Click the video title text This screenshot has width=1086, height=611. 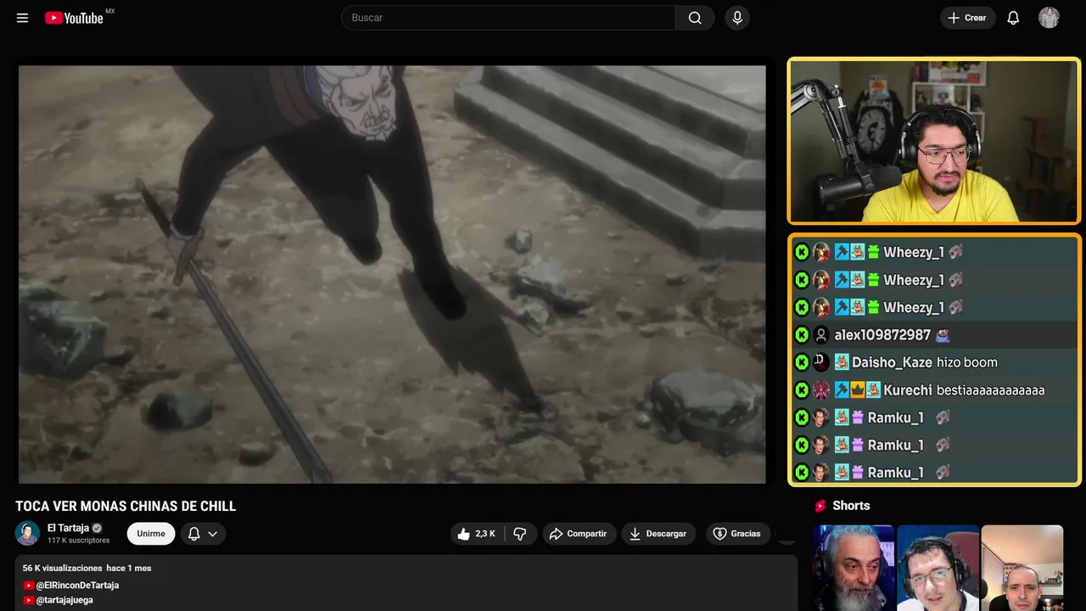click(126, 507)
